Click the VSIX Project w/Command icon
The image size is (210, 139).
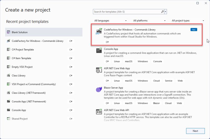click(8, 84)
